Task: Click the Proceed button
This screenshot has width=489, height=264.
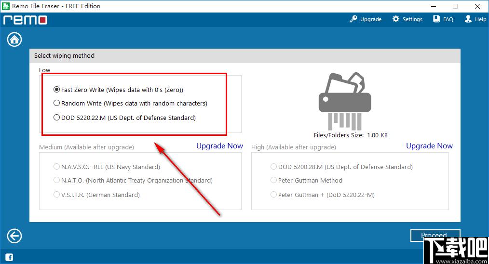Action: click(435, 235)
